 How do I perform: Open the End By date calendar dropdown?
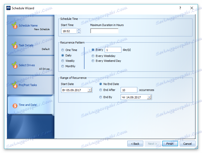pyautogui.click(x=149, y=97)
